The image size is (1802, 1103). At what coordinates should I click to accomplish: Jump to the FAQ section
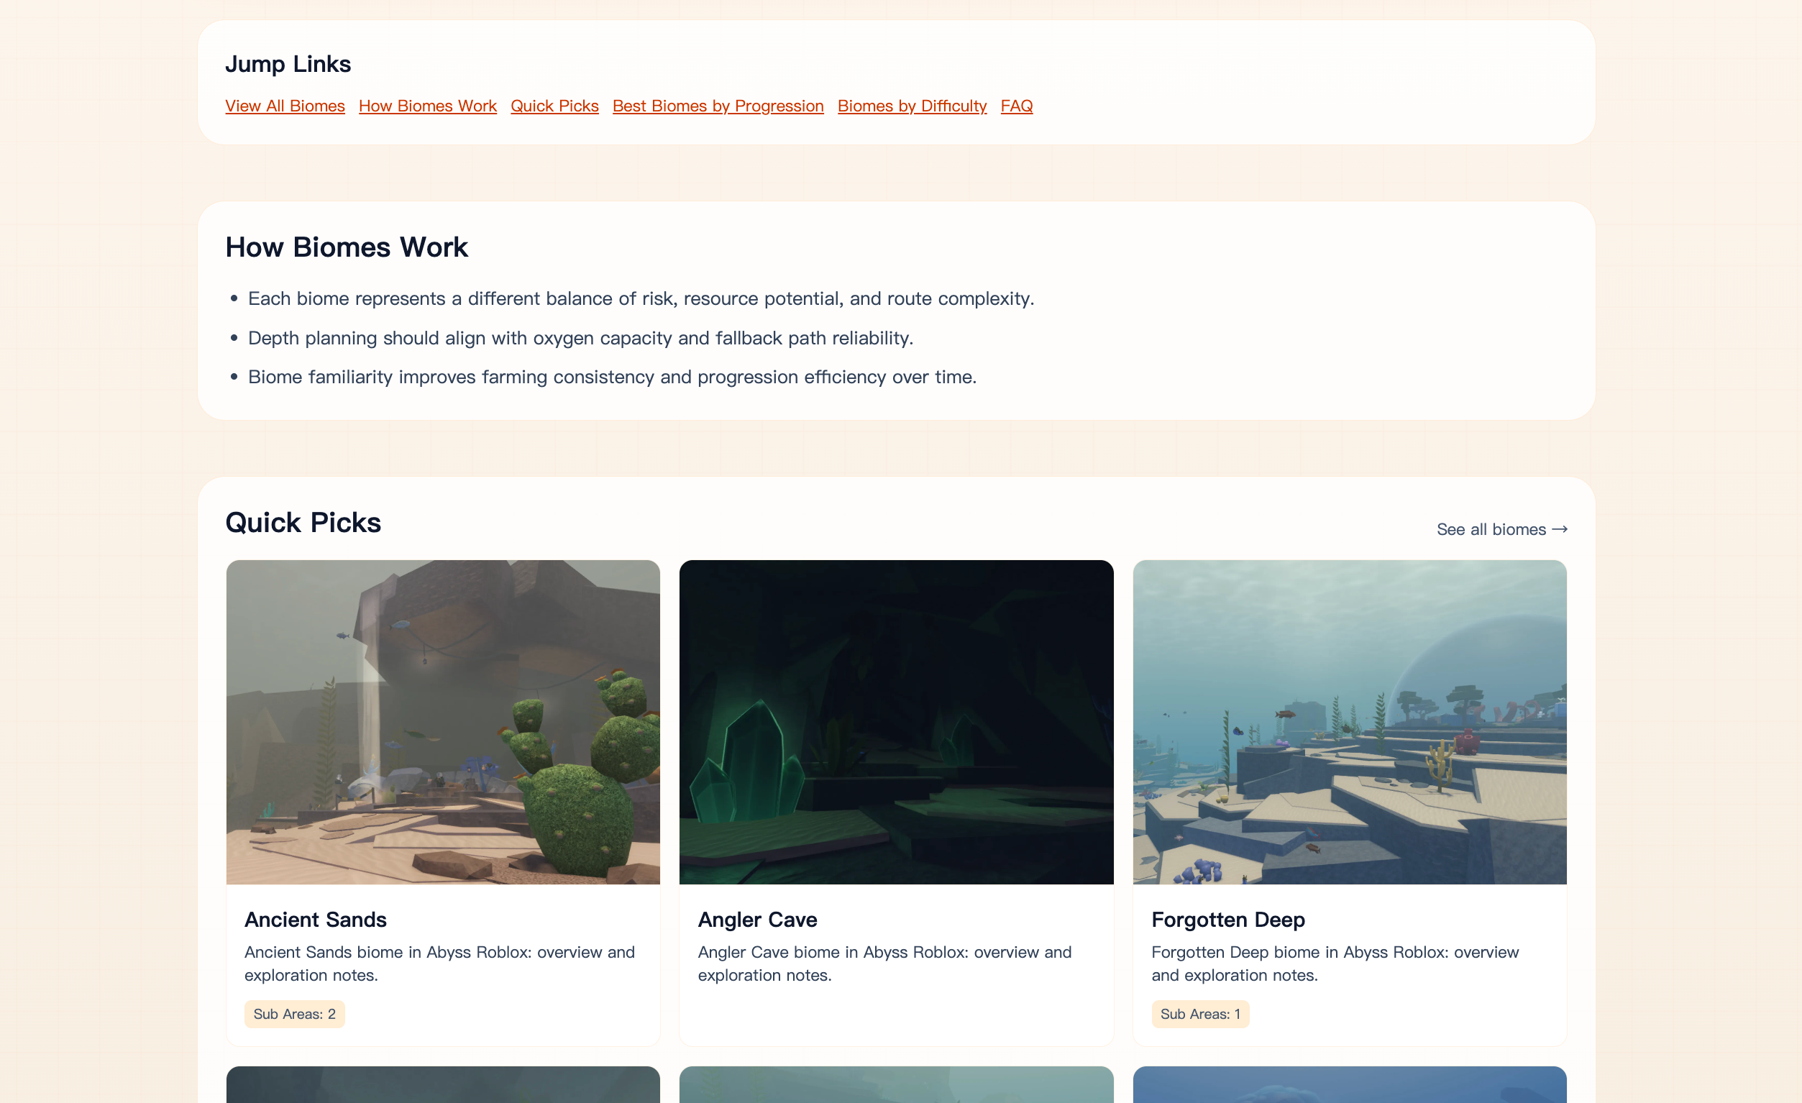coord(1016,106)
